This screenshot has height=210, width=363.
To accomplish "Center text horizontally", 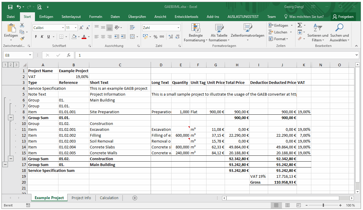I will click(x=103, y=37).
